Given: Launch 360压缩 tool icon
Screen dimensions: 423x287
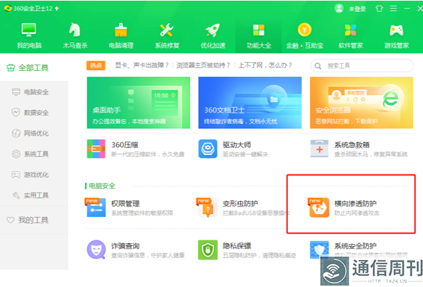Looking at the screenshot, I should coord(96,149).
